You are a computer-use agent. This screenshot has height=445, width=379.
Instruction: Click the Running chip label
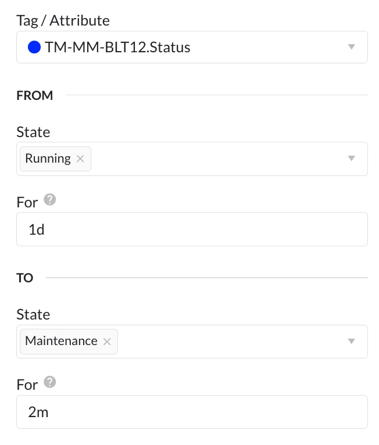pos(48,159)
